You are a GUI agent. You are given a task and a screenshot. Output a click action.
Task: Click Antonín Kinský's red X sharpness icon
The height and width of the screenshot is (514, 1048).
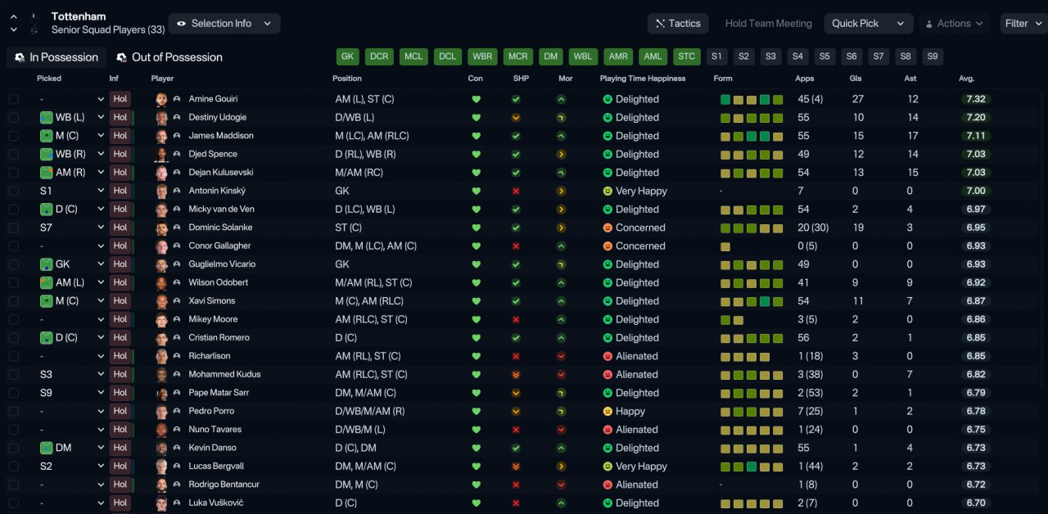tap(516, 191)
